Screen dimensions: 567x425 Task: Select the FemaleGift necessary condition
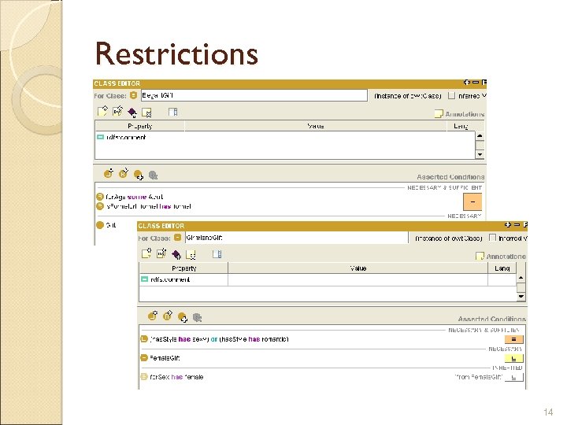pyautogui.click(x=165, y=358)
